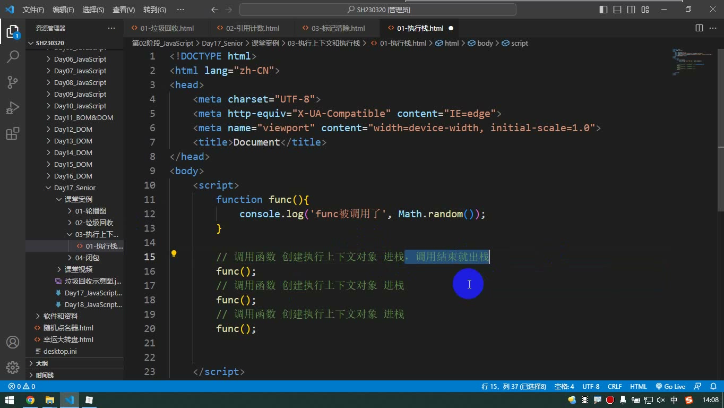Open the Search view in activity bar

13,57
